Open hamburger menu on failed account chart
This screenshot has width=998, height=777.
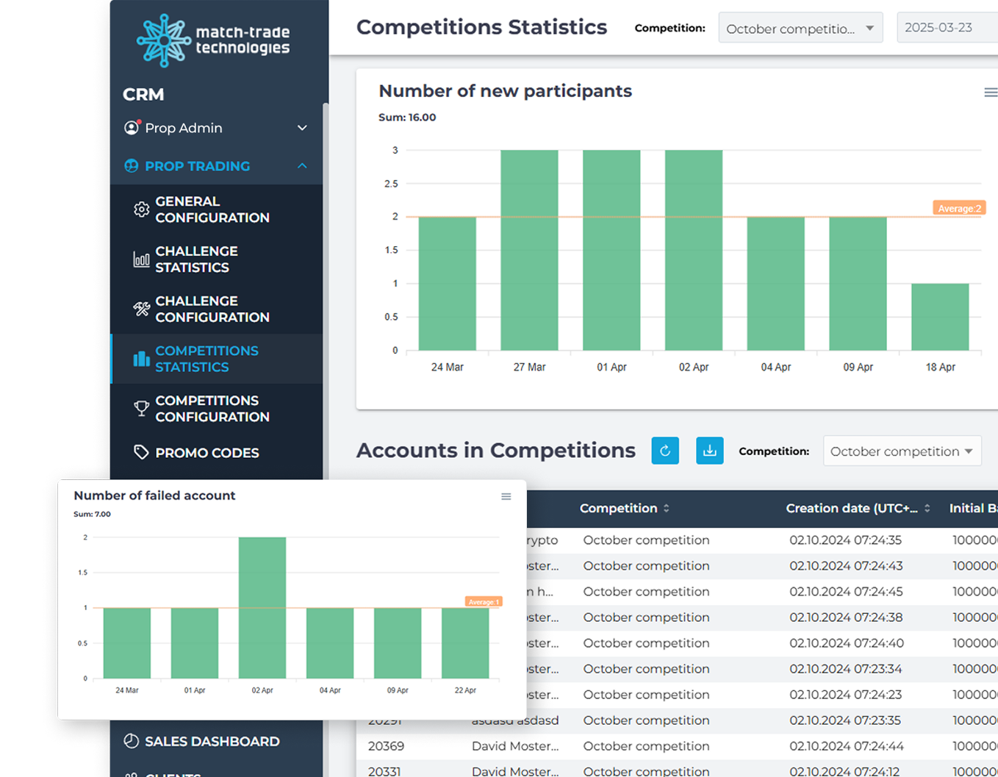506,497
